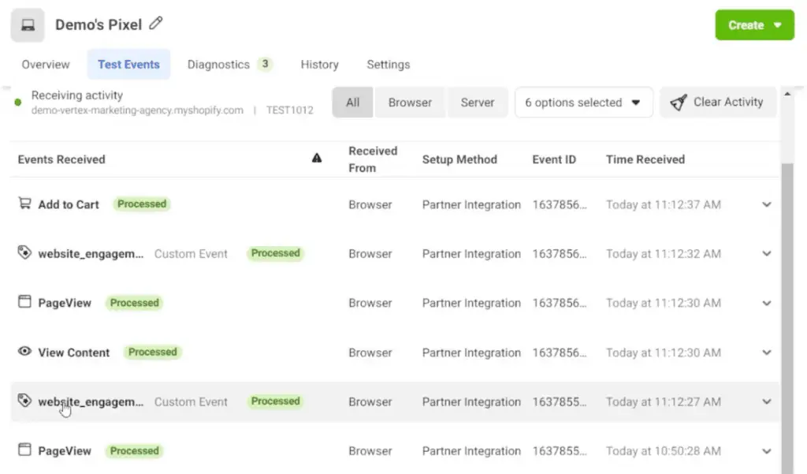Click the pixel laptop icon at top left
The height and width of the screenshot is (474, 807).
[28, 25]
